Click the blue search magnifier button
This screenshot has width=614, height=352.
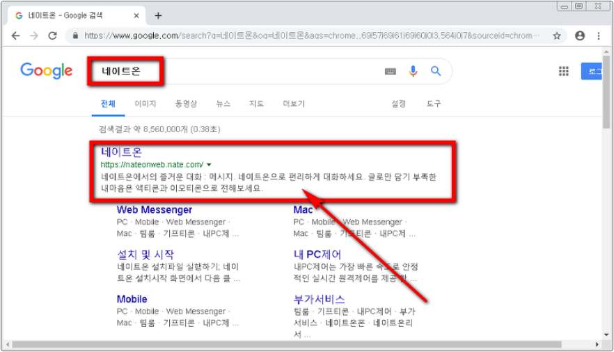(436, 71)
